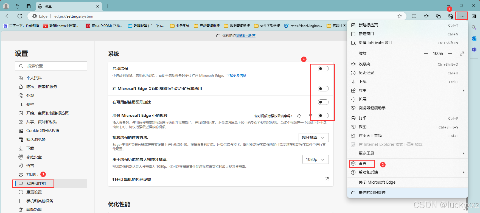Select 打印 from the menu

(x=408, y=118)
